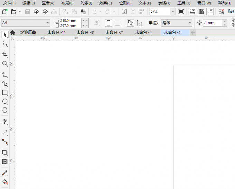Open the 文本(X) menu
The width and height of the screenshot is (235, 189).
coord(144,3)
